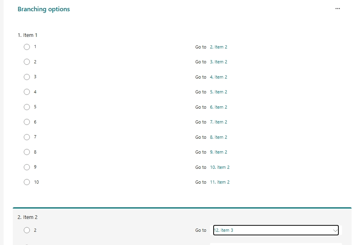This screenshot has width=354, height=245.
Task: Click the '9. item 2' branching link
Action: click(218, 152)
